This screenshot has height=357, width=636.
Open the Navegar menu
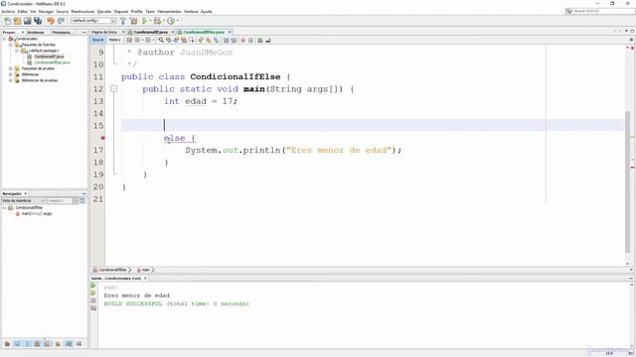tap(46, 11)
